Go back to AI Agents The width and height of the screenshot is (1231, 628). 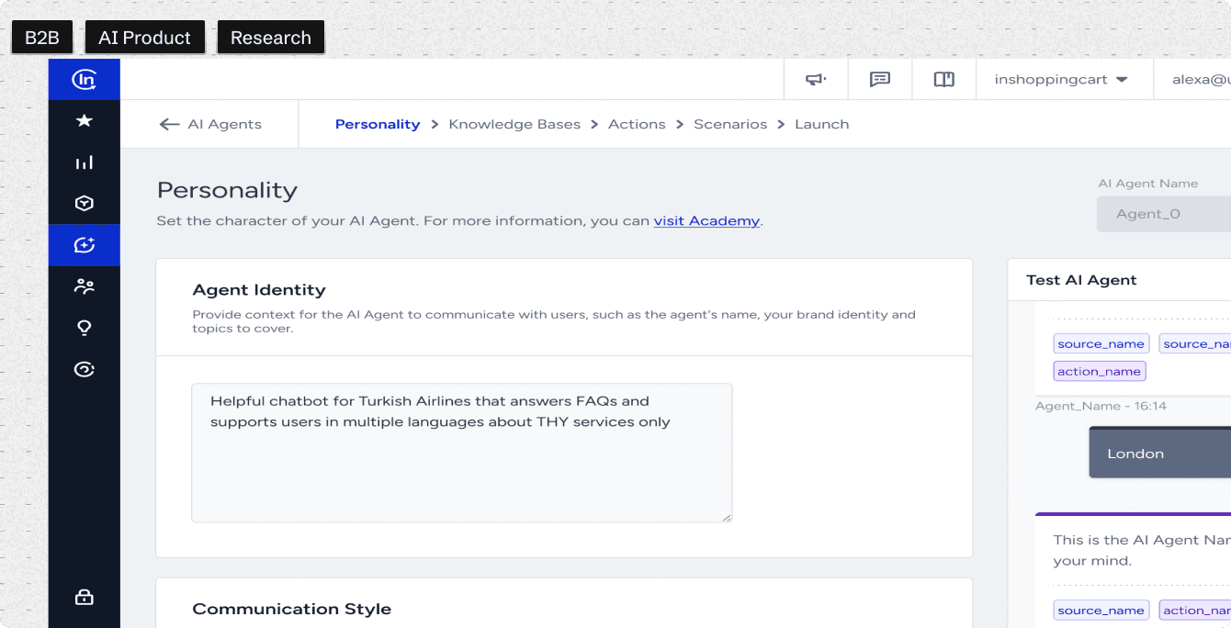point(210,124)
